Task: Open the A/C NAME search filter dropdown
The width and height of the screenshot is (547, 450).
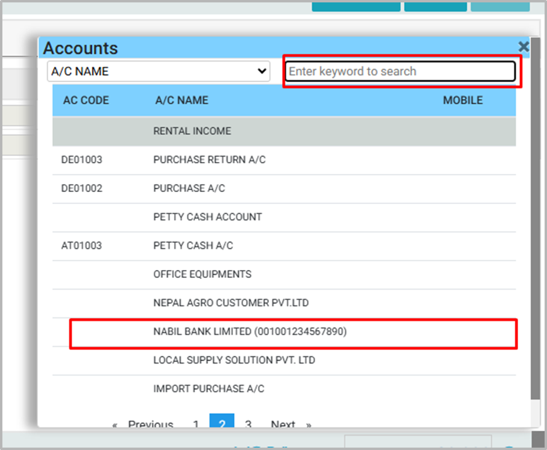Action: (159, 71)
